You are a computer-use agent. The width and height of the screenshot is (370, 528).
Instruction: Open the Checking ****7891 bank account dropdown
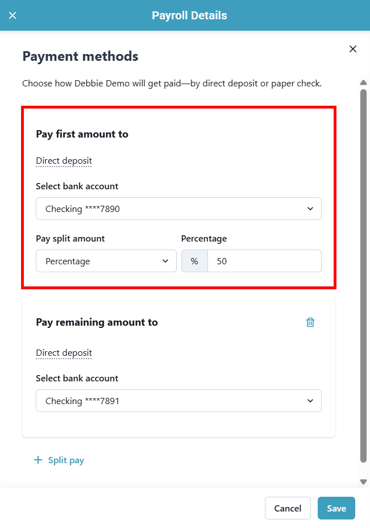click(178, 401)
